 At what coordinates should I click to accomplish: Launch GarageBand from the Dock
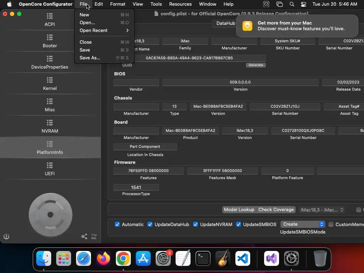[x=223, y=258]
